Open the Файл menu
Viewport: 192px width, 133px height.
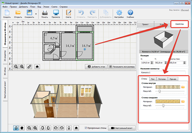(x=5, y=7)
